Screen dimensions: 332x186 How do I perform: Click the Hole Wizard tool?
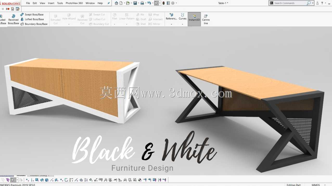pos(69,17)
